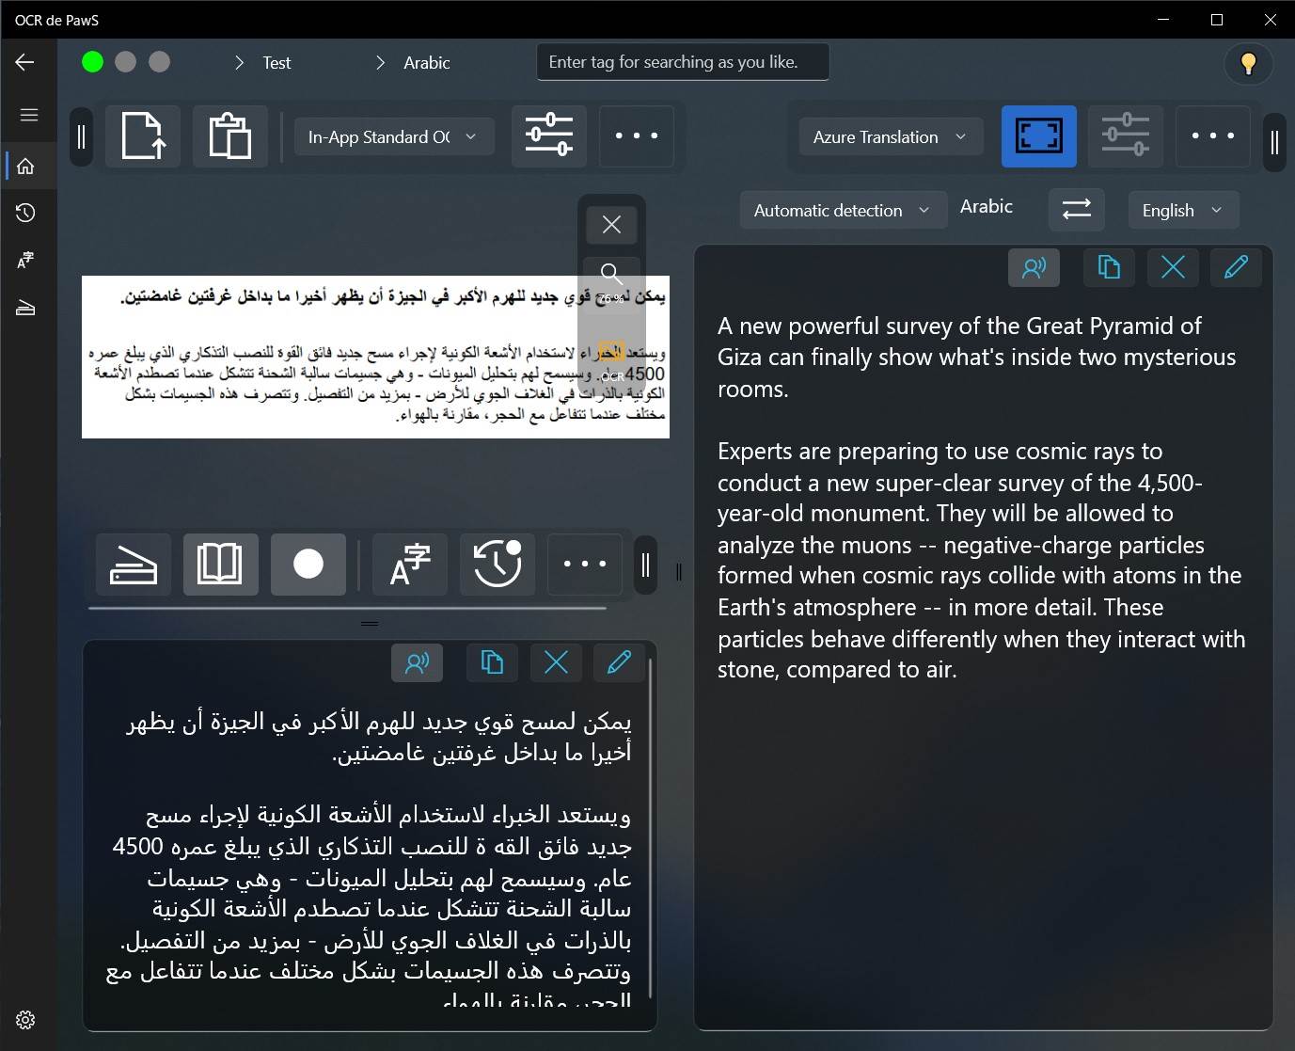Open OCR settings sliders icon
1295x1051 pixels.
click(549, 136)
